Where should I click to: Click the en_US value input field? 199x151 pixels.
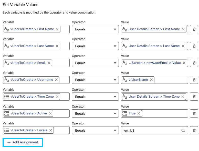(151, 130)
